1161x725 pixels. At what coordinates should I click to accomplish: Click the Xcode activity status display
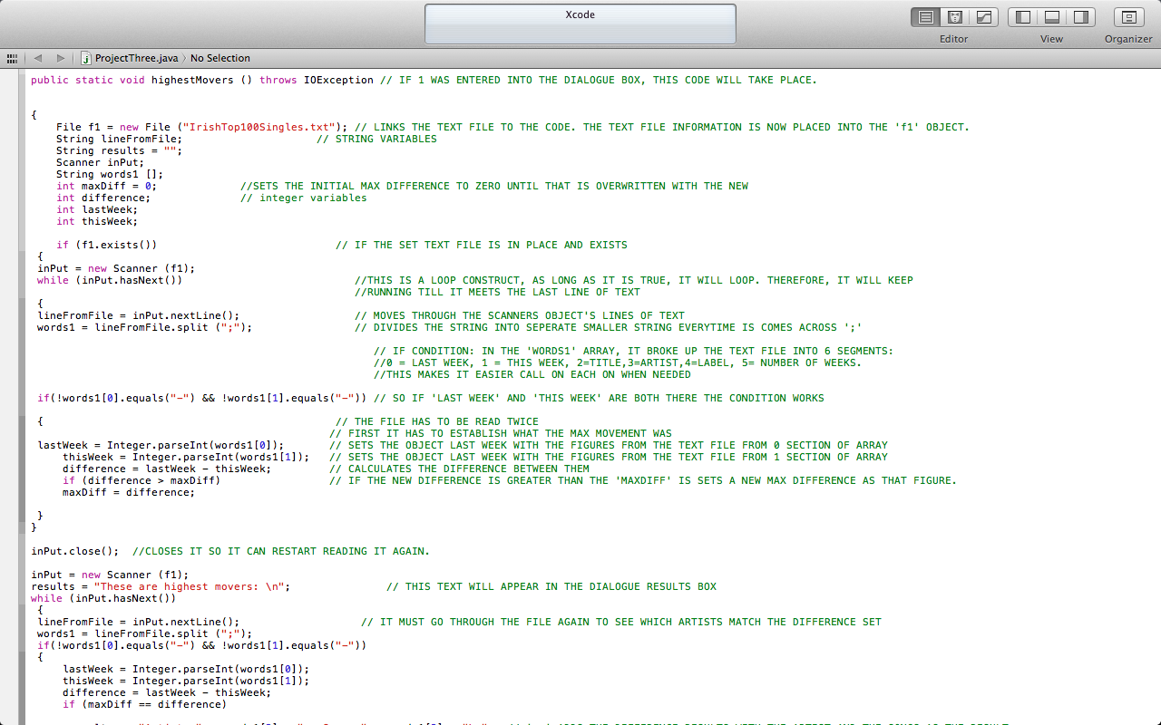click(580, 24)
